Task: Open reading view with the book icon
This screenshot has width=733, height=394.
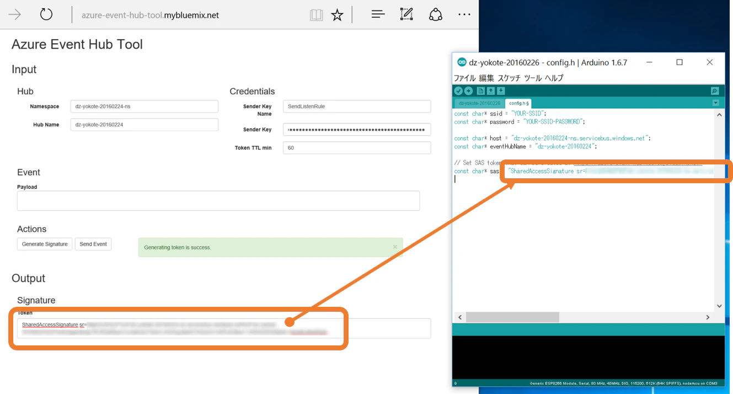Action: [x=316, y=15]
